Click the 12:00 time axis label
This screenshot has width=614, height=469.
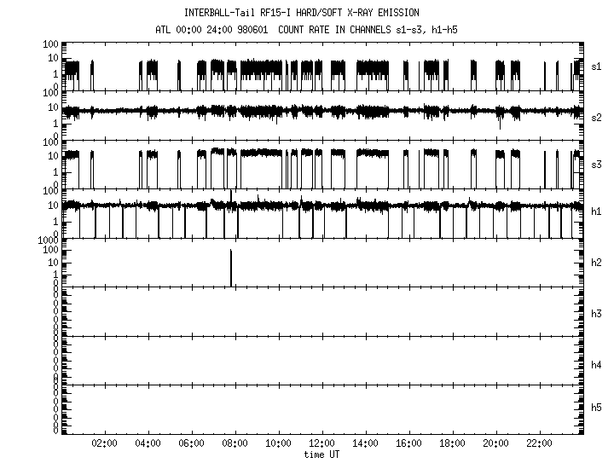pos(321,444)
